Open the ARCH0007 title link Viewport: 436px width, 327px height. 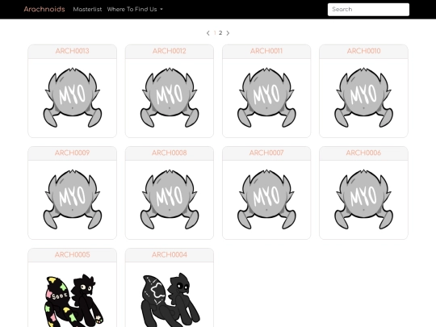pos(266,153)
